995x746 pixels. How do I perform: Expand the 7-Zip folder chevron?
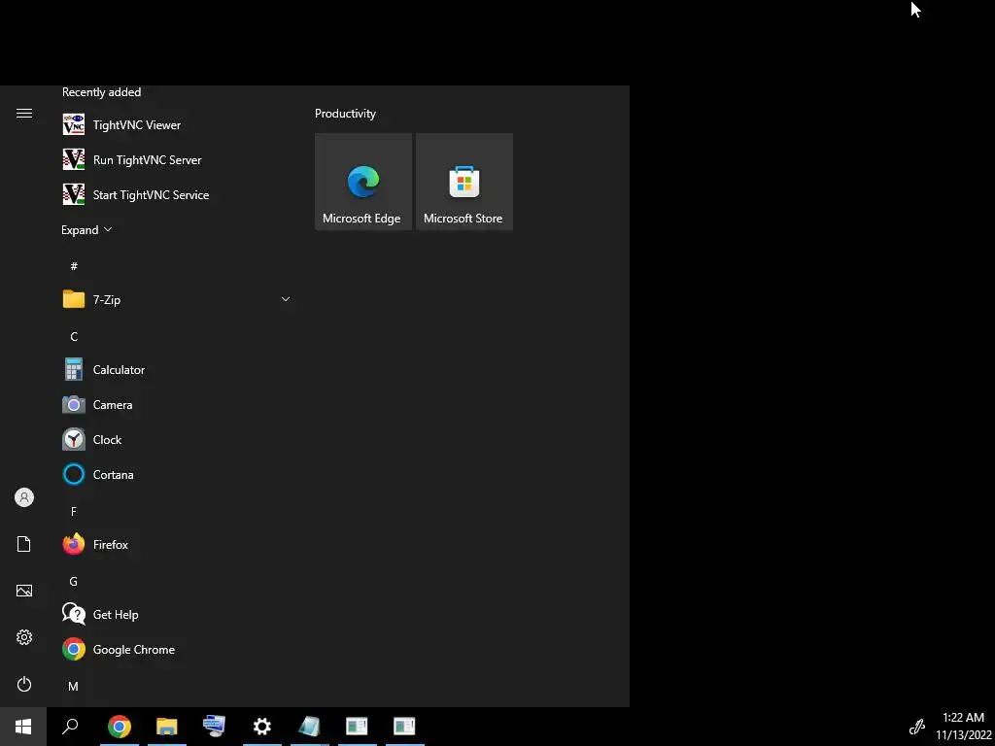coord(286,299)
